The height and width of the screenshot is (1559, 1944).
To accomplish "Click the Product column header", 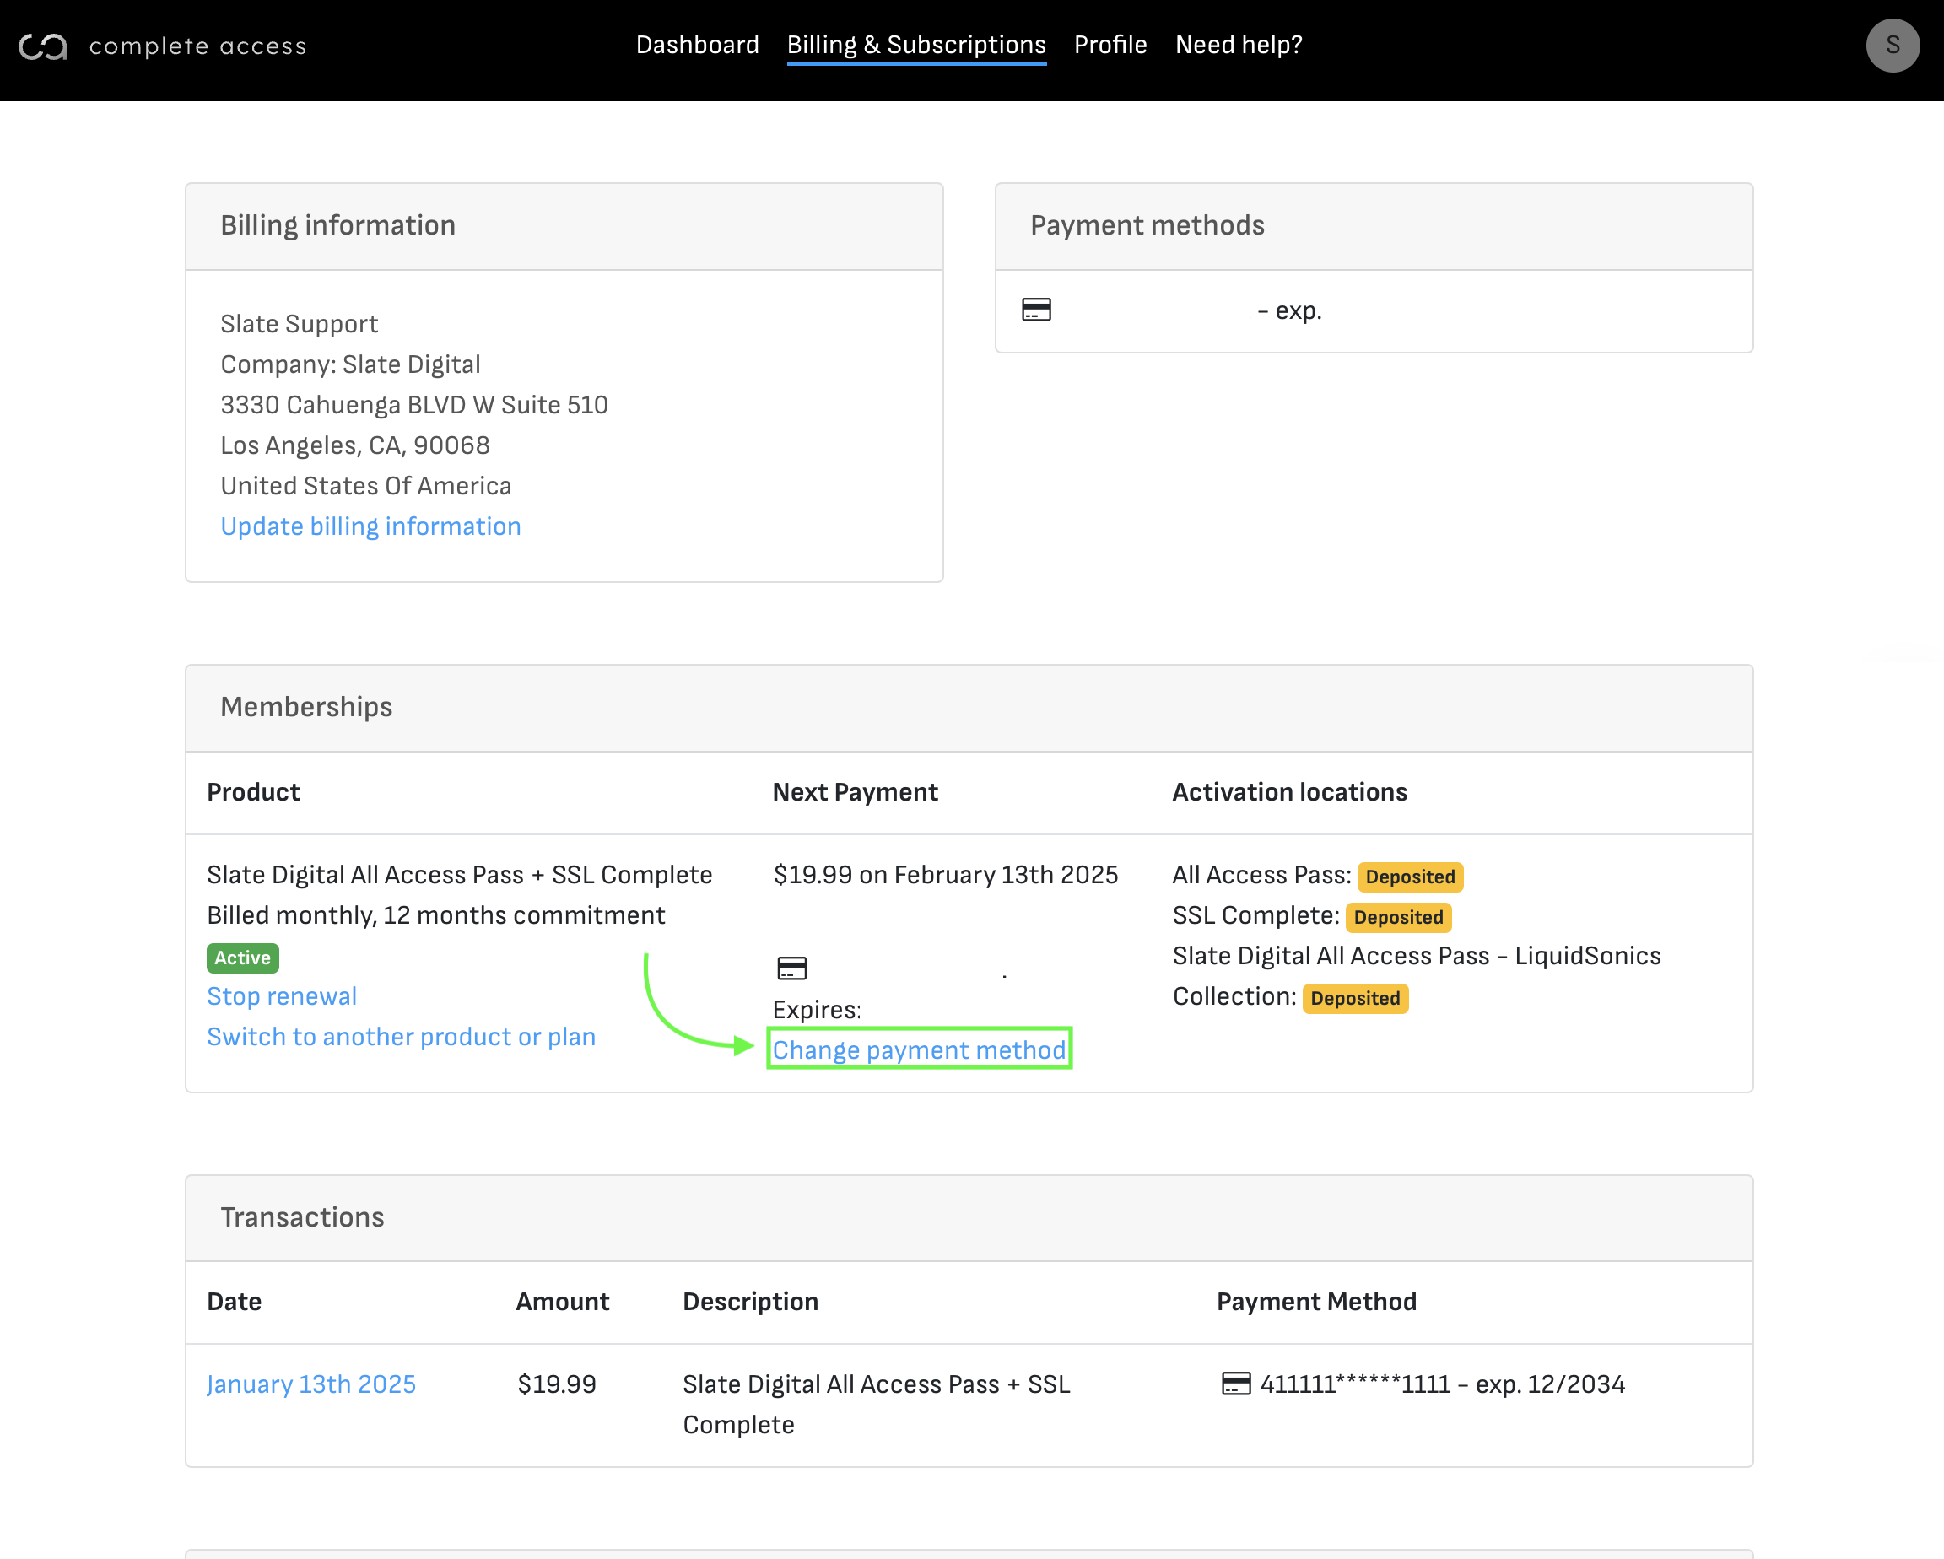I will pos(253,791).
